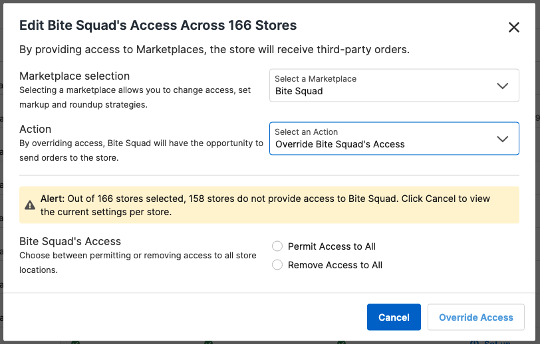This screenshot has width=540, height=344.
Task: Choose the Remove Access to All radio button
Action: click(x=277, y=265)
